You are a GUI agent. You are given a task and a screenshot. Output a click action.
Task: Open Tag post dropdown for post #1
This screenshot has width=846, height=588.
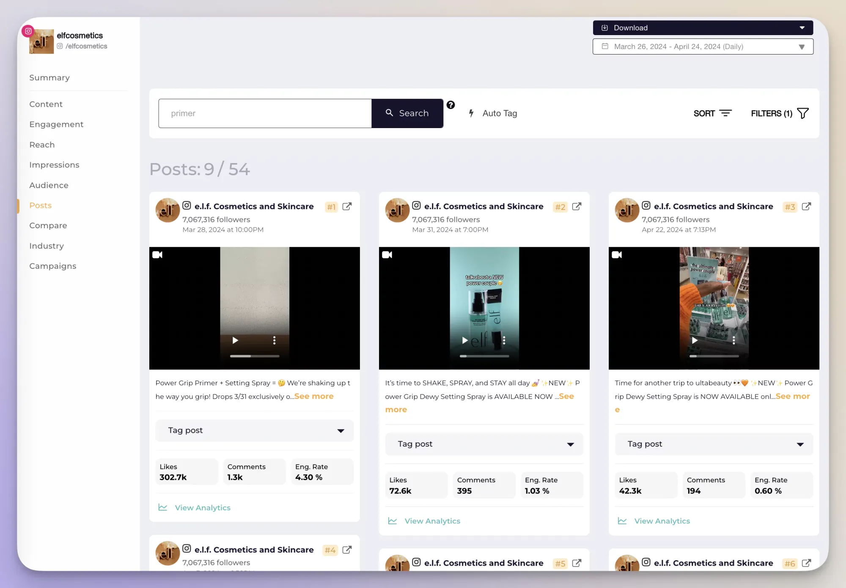coord(254,431)
